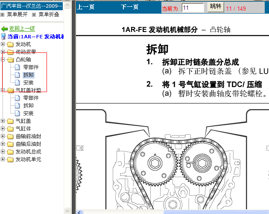Screen dimensions: 269x214
Task: Click the open 凸轮轴 folder icon
Action: click(11, 60)
